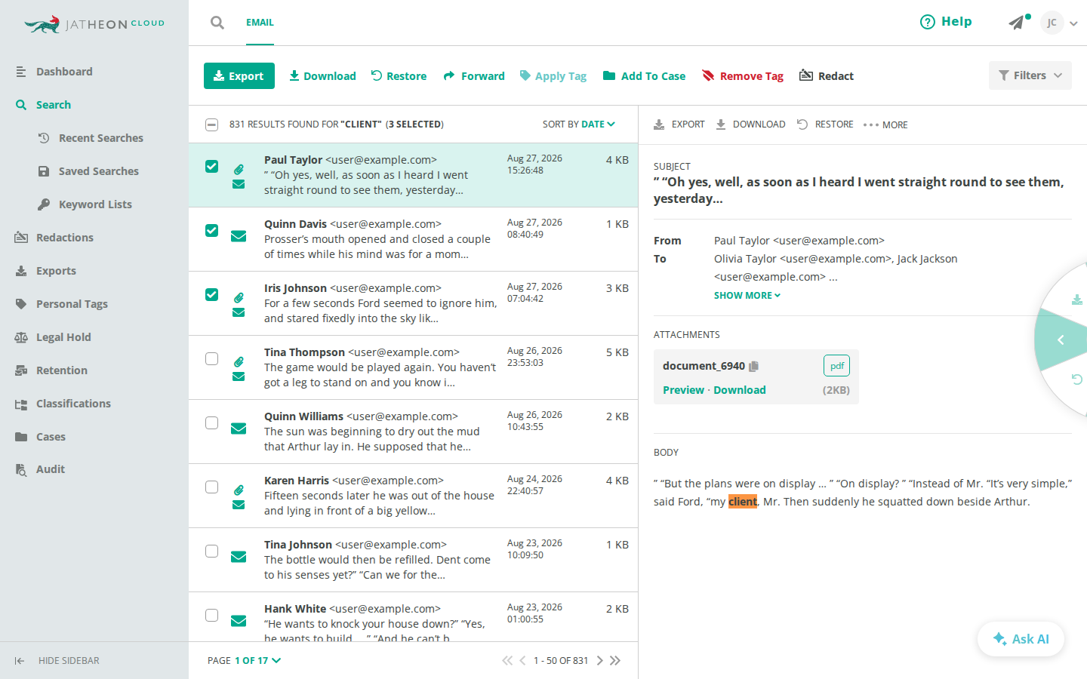1087x679 pixels.
Task: Open Saved Searches in the sidebar
Action: (x=98, y=171)
